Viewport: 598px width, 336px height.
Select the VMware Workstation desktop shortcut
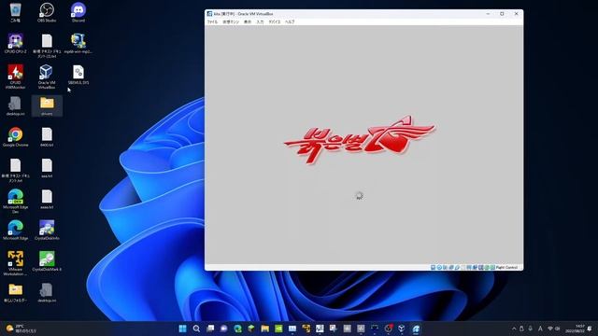(15, 263)
